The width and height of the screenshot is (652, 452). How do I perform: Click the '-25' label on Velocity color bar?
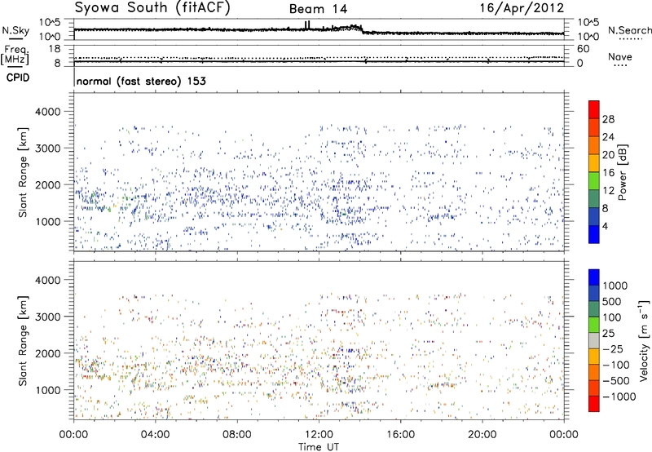click(x=612, y=348)
